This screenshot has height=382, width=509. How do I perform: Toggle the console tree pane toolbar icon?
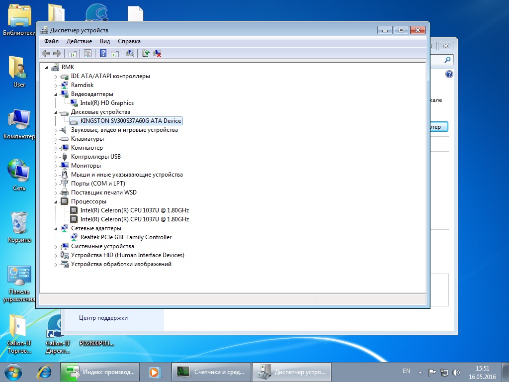point(73,53)
